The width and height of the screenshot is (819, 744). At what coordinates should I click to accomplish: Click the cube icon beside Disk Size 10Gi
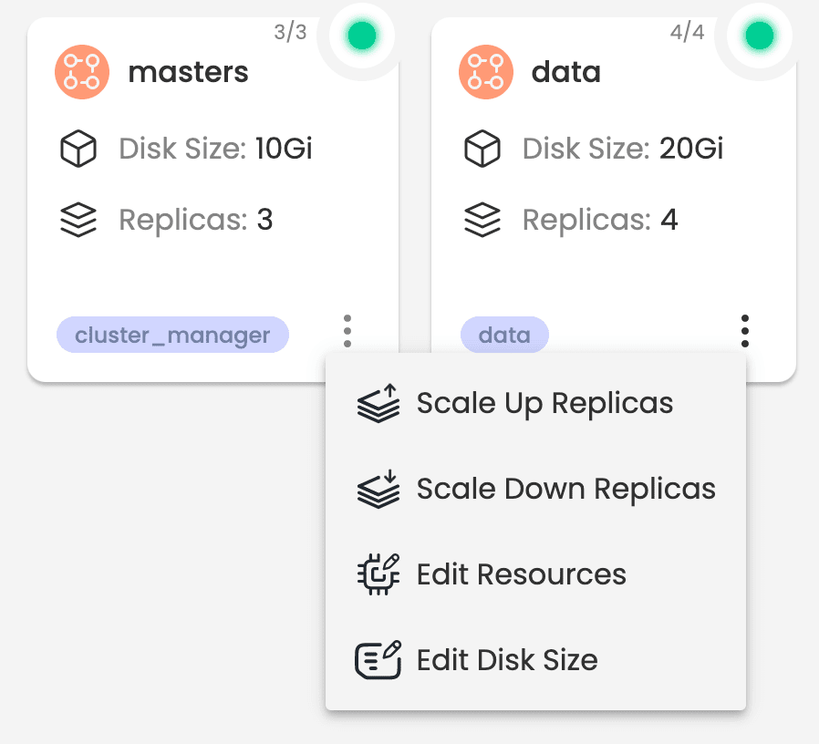click(x=78, y=149)
